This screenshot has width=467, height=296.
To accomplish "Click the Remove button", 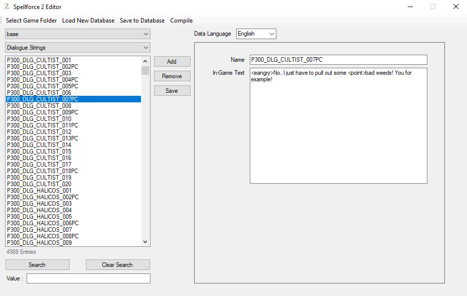I will (x=172, y=76).
